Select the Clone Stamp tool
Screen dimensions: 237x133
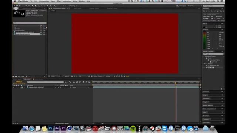tap(44, 6)
